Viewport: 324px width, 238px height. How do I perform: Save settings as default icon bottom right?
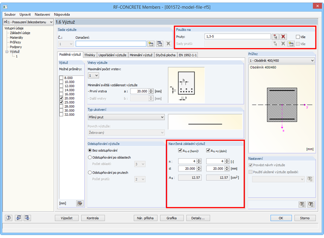(x=311, y=204)
